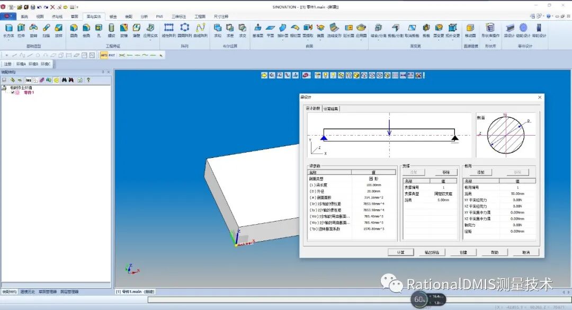Switch to the 工程图 ribbon tab
Viewport: 572px width, 310px height.
click(x=200, y=16)
